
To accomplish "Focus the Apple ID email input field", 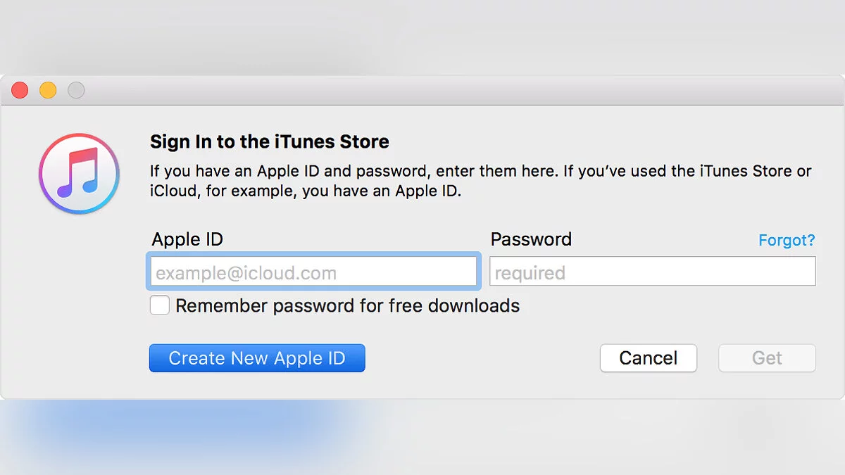I will click(x=313, y=272).
